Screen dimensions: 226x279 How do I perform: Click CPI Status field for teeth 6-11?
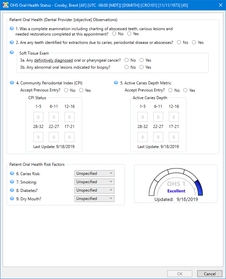[54, 117]
